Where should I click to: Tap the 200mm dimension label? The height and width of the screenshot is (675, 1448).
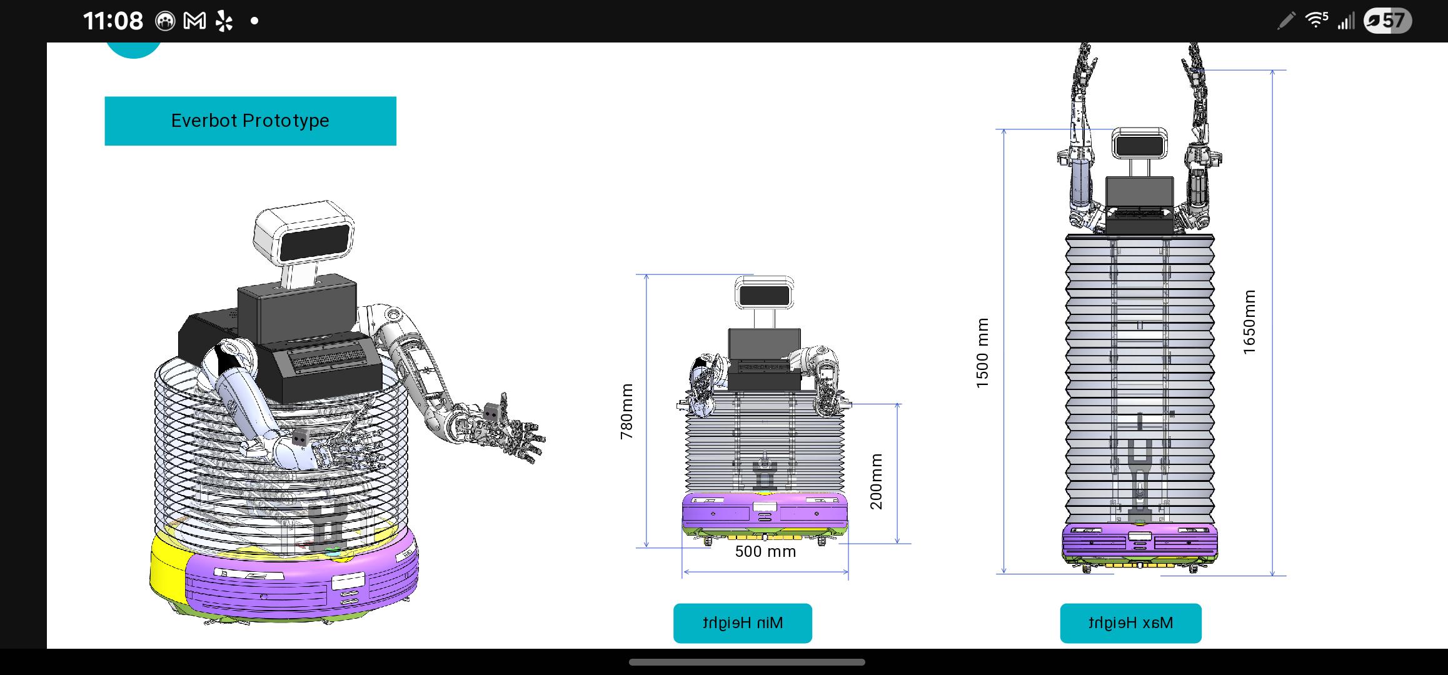pyautogui.click(x=877, y=481)
